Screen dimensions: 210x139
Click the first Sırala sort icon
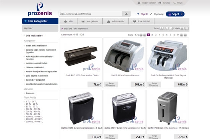pos(162,29)
